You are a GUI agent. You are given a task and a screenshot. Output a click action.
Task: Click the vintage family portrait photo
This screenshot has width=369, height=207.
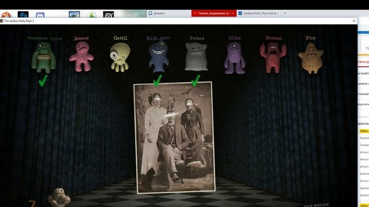click(x=174, y=137)
